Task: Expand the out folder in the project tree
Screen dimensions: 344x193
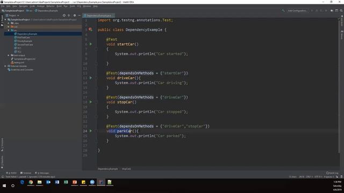Action: [9, 27]
